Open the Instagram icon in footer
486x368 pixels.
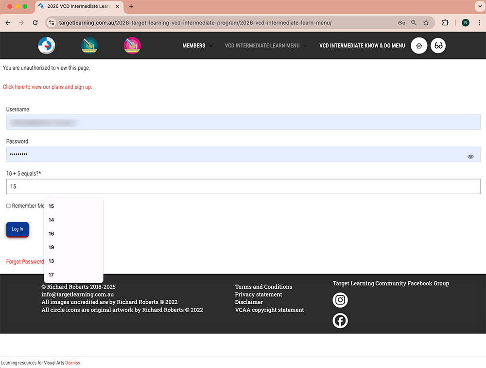[340, 300]
